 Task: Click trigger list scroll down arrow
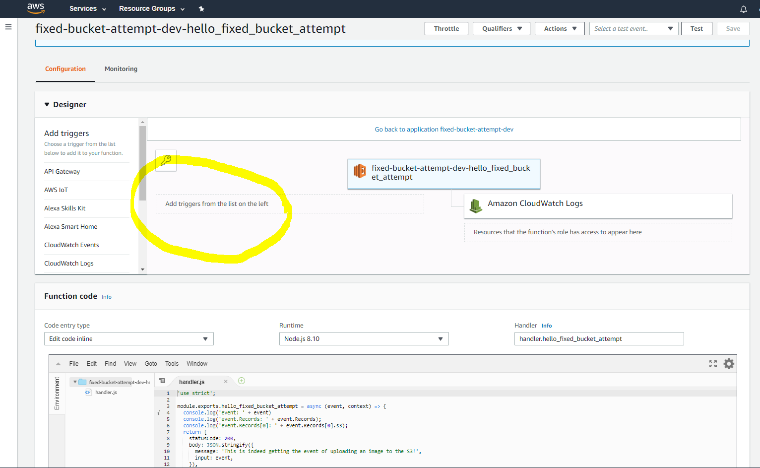[x=142, y=269]
